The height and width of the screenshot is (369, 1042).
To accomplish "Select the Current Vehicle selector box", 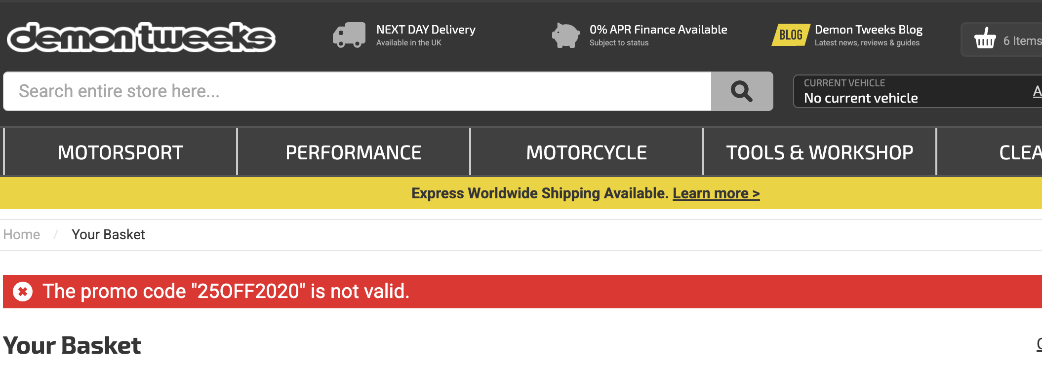I will click(918, 91).
